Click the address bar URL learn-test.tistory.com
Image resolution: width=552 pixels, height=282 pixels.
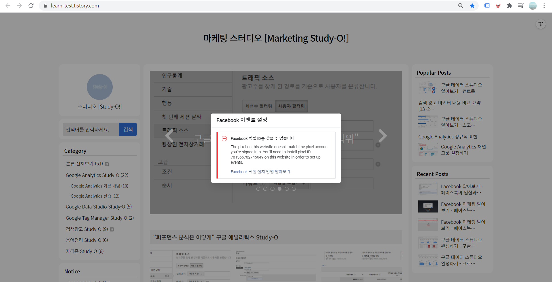click(75, 6)
